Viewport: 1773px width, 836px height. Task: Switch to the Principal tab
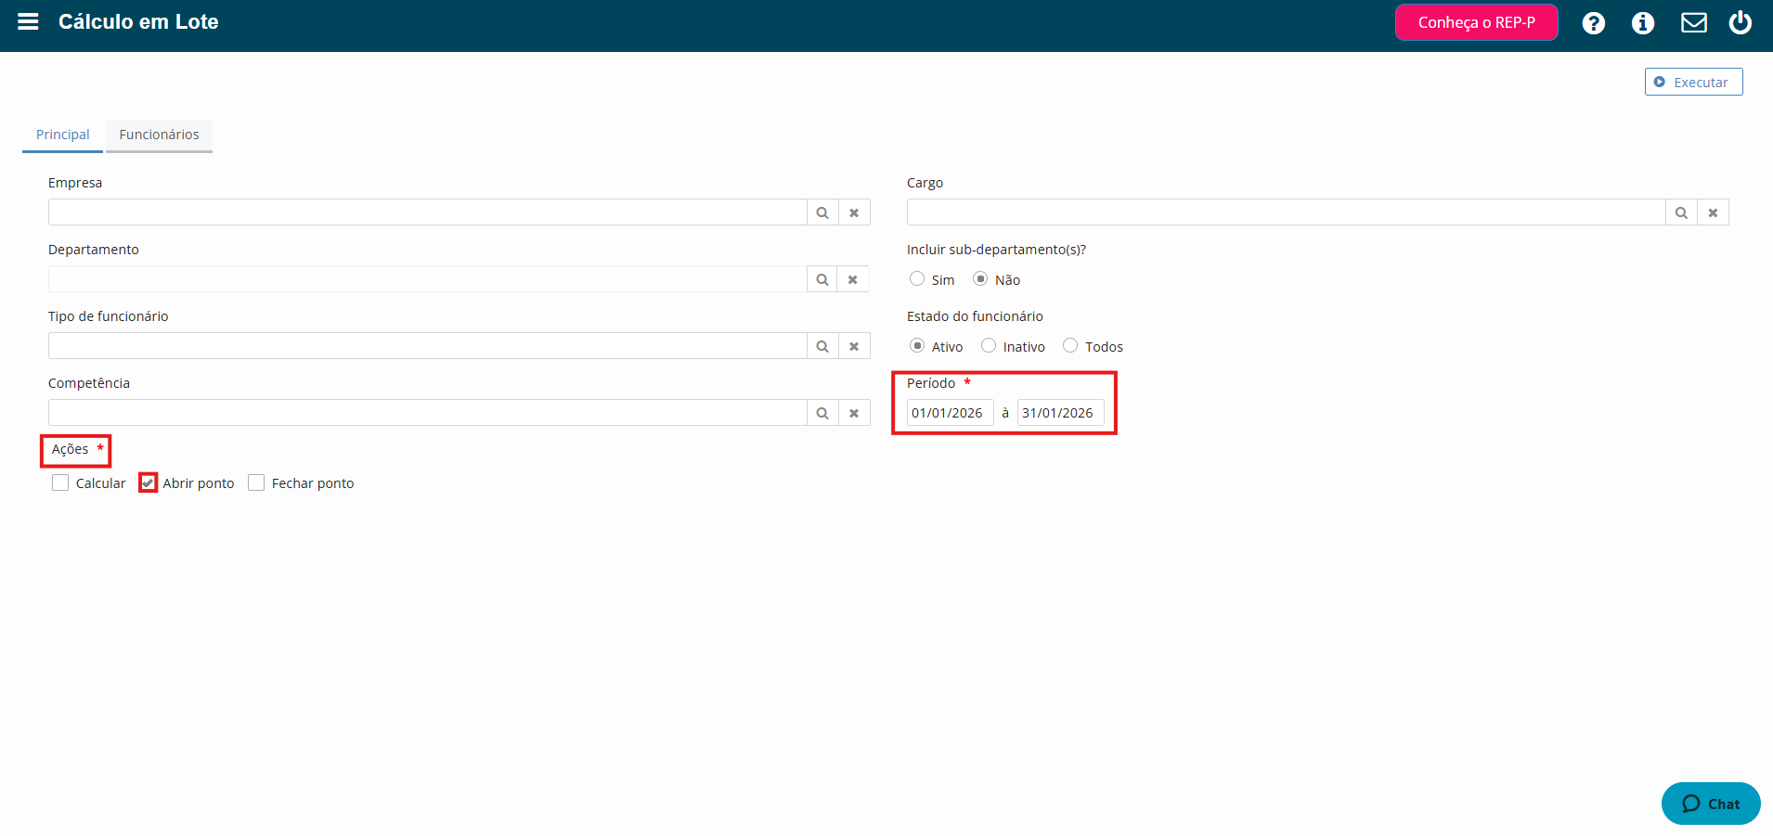point(63,135)
